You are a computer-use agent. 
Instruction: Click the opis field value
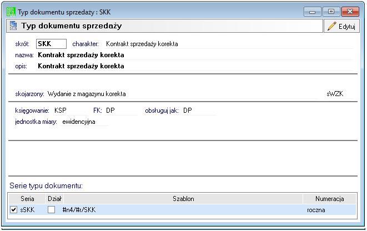coord(81,66)
